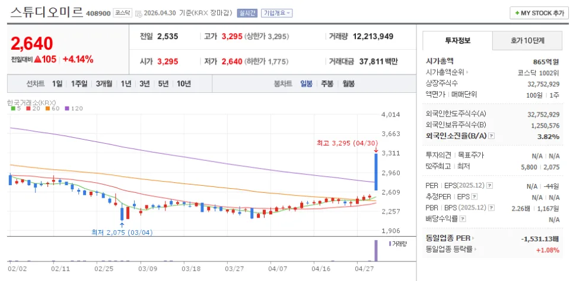This screenshot has width=573, height=281.
Task: Click the change percentage +4.14%
Action: [78, 59]
